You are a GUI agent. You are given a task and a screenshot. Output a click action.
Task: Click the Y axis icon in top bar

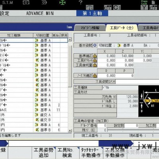tap(144, 8)
